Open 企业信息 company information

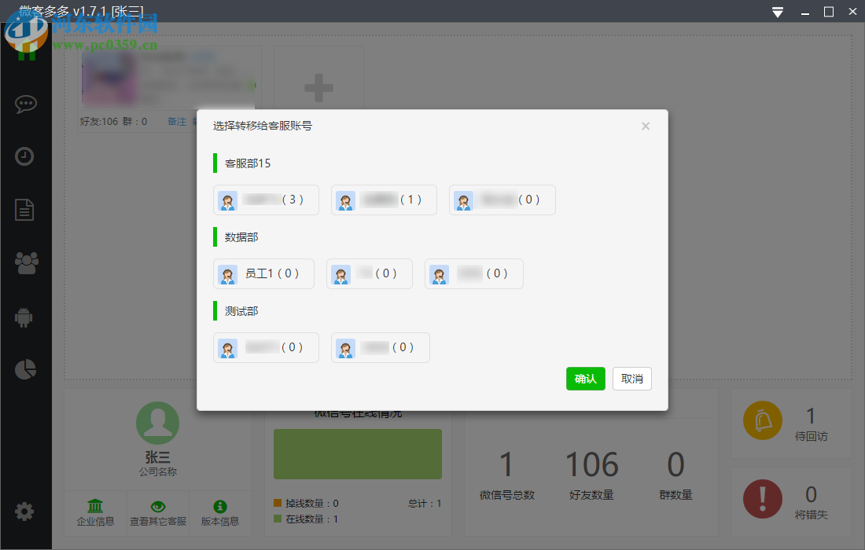tap(95, 512)
